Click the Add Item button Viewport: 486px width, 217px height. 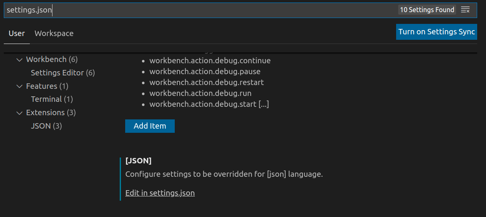click(150, 126)
